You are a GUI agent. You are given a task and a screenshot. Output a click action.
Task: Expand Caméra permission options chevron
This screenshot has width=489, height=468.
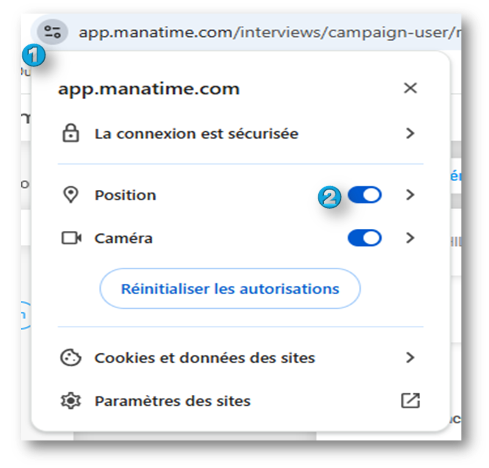(410, 238)
